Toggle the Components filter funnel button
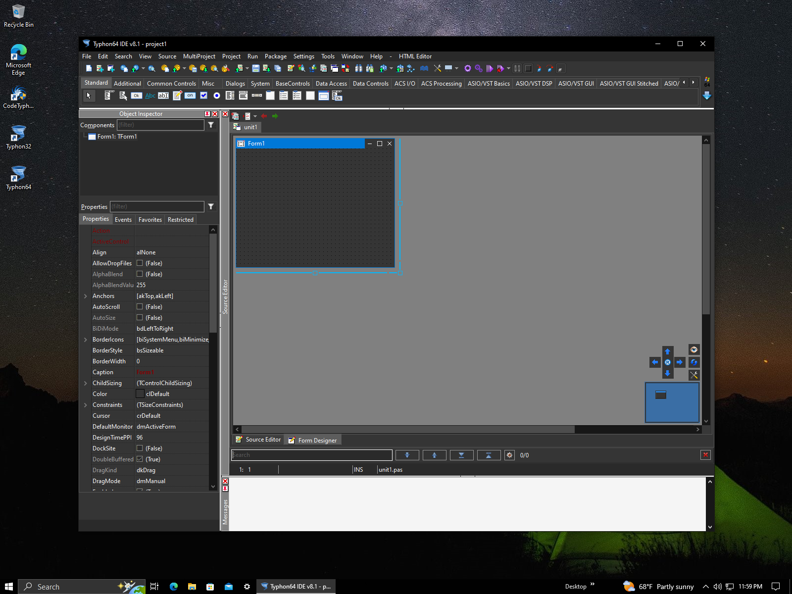792x594 pixels. click(x=211, y=125)
